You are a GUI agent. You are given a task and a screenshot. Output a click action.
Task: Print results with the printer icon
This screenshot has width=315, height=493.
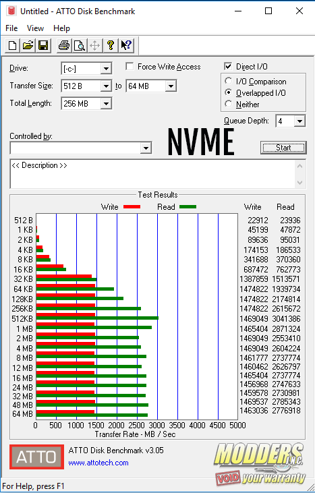tap(64, 46)
